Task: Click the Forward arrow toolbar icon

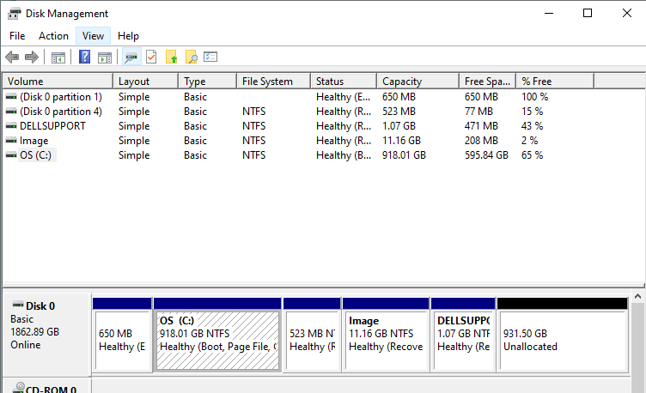Action: coord(32,57)
